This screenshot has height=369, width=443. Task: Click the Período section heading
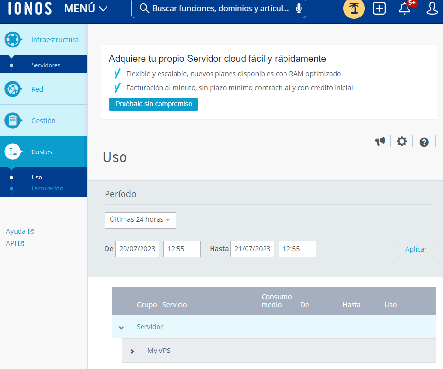point(121,194)
